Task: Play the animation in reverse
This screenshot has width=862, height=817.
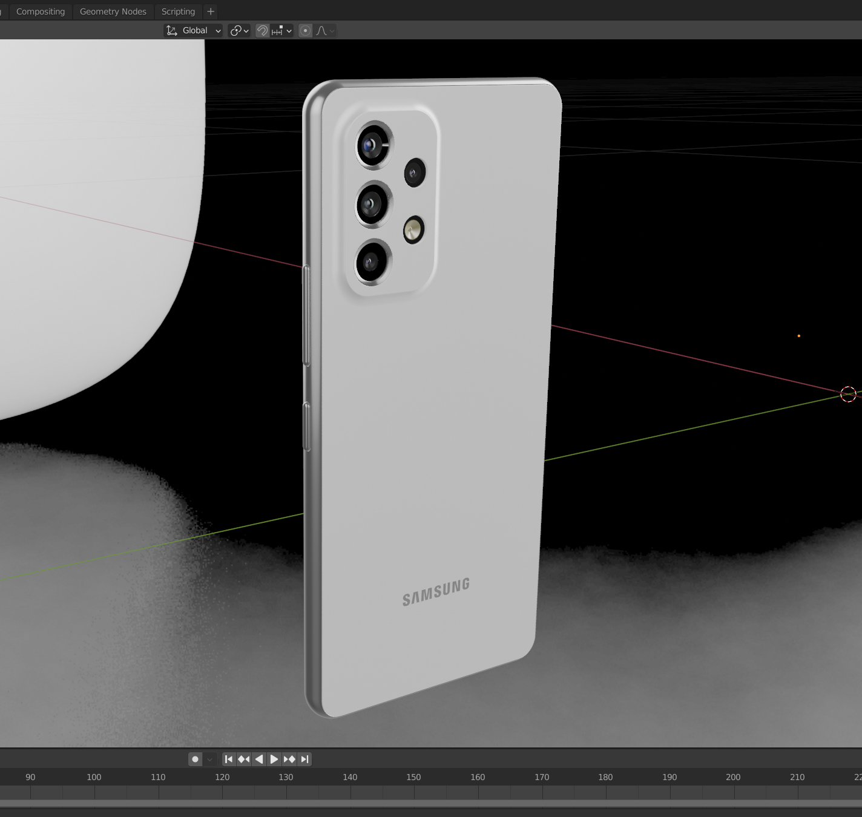Action: [259, 759]
